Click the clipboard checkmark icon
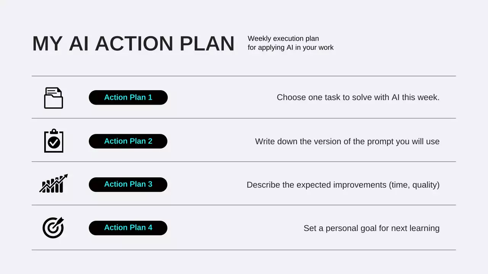488x274 pixels. [54, 141]
